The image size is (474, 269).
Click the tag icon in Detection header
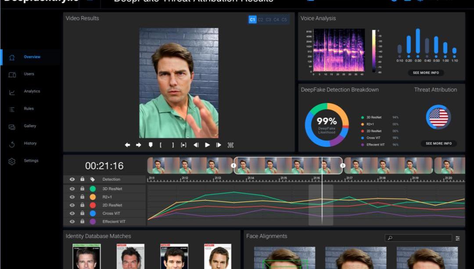pyautogui.click(x=93, y=179)
